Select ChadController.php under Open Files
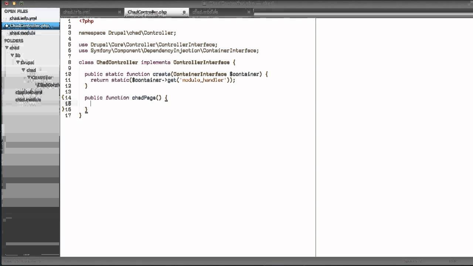Viewport: 473px width, 266px height. [x=29, y=25]
